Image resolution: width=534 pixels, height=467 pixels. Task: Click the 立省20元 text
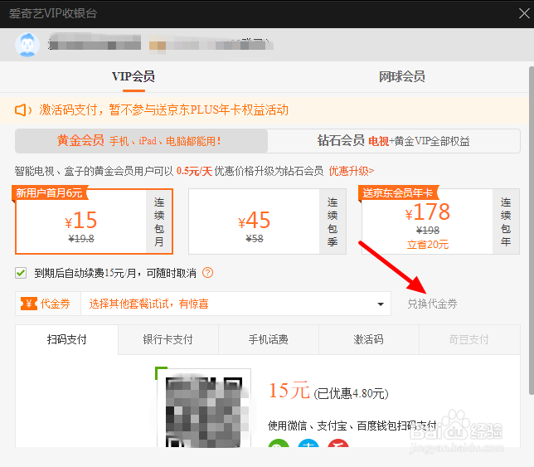coord(428,244)
